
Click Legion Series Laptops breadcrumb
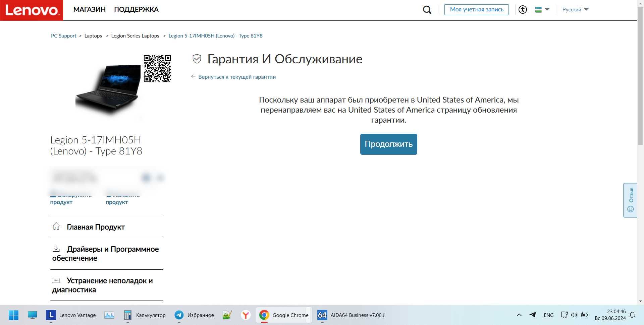click(x=135, y=36)
